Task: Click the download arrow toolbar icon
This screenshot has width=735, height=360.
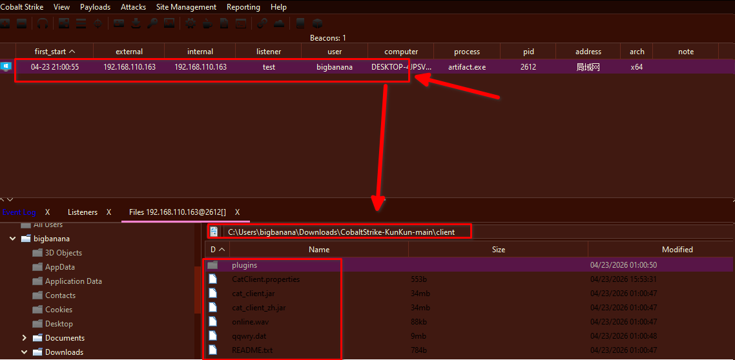Action: point(136,24)
